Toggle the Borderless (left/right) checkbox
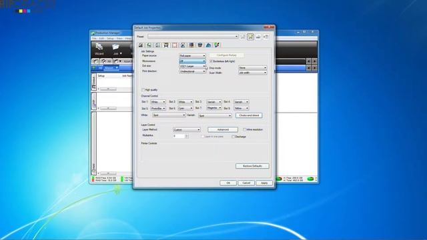The width and height of the screenshot is (427, 240). pyautogui.click(x=211, y=61)
